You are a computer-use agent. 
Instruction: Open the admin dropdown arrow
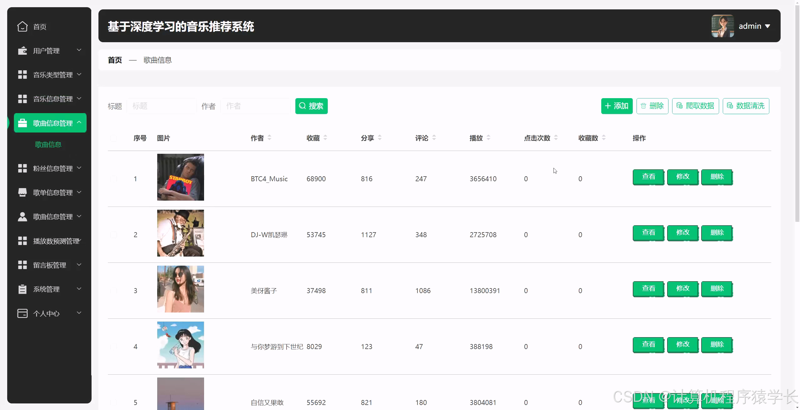(x=767, y=26)
